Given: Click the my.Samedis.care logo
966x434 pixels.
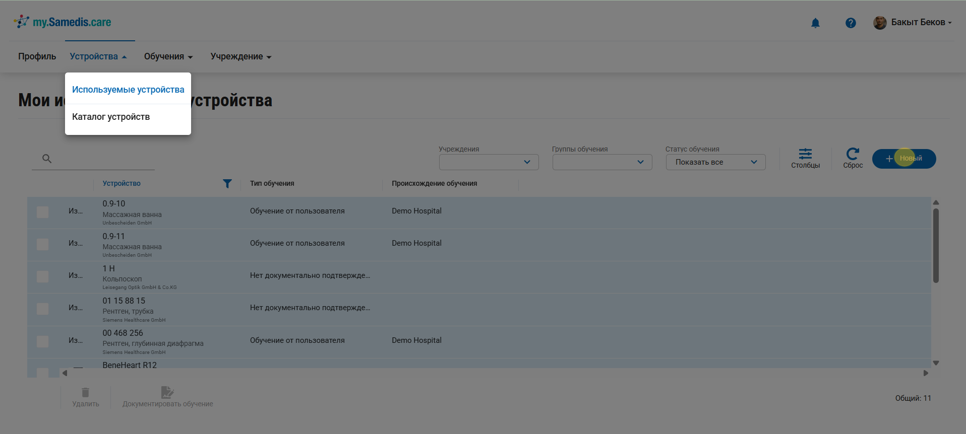Looking at the screenshot, I should (63, 22).
